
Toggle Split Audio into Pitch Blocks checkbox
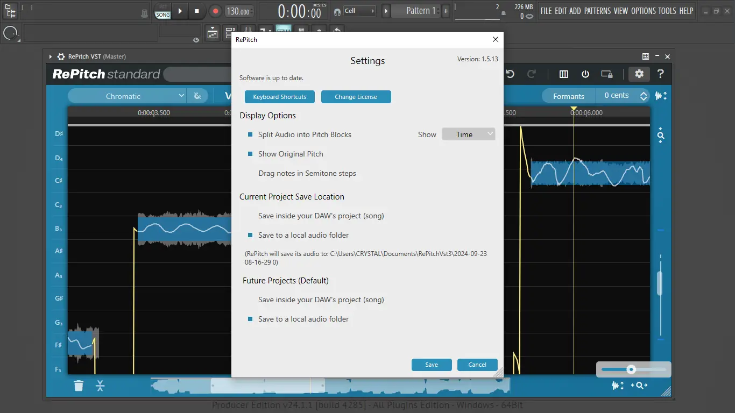tap(250, 134)
